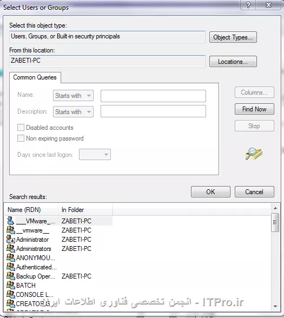The image size is (284, 318).
Task: Click the Find Now button
Action: [x=254, y=109]
